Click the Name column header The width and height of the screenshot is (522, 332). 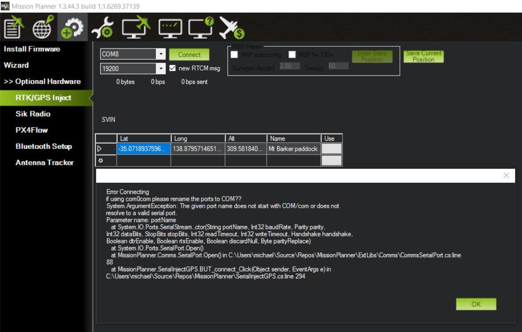tap(294, 139)
